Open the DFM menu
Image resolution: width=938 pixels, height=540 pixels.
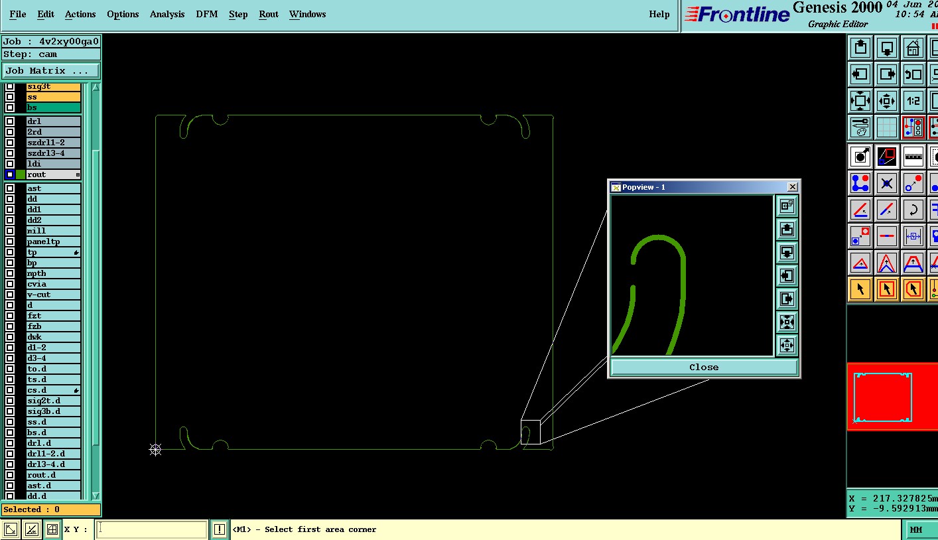click(206, 14)
